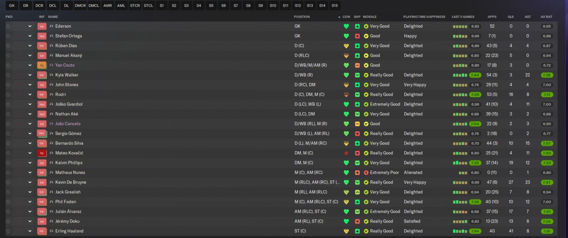The height and width of the screenshot is (238, 568).
Task: Click Yan Couto's orange sharpness icon
Action: pos(357,65)
